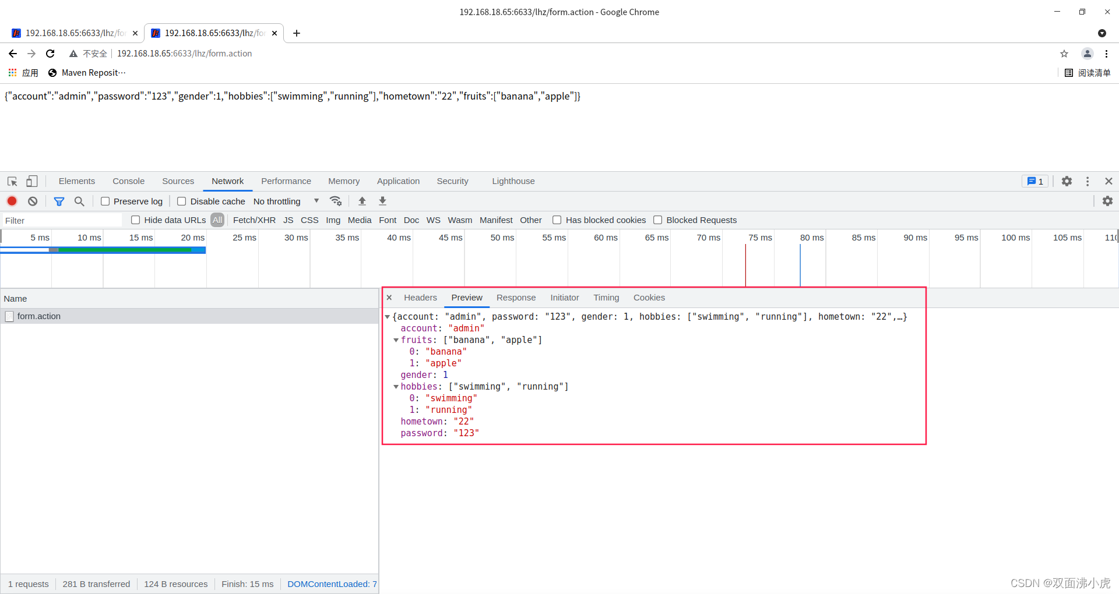Open the Maven Repository bookmark
The height and width of the screenshot is (594, 1119).
pyautogui.click(x=87, y=73)
